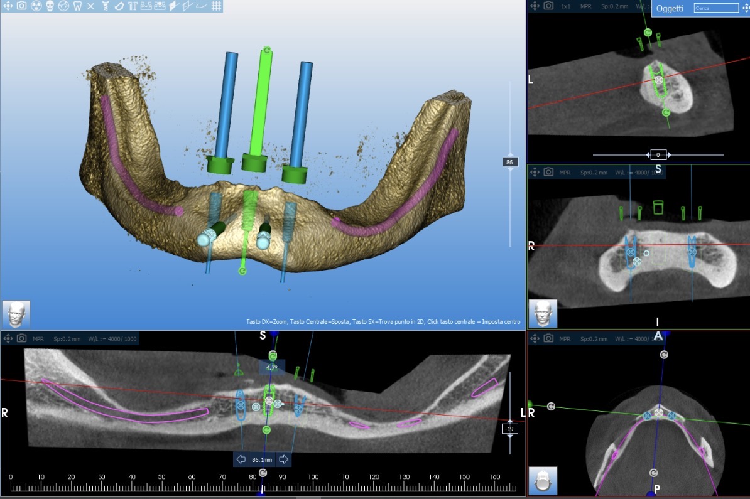Click MPR label in panoramic view
This screenshot has height=499, width=750.
click(x=38, y=339)
